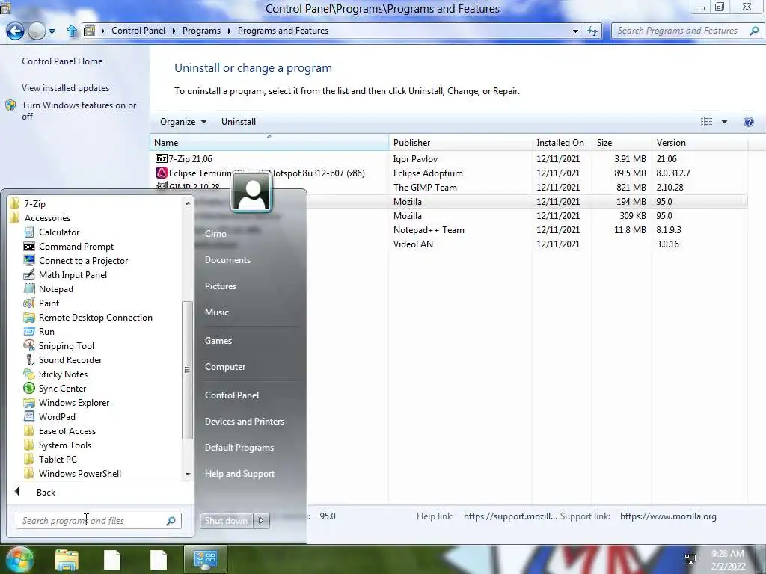This screenshot has height=574, width=766.
Task: Open recent pages dropdown arrow
Action: click(x=52, y=31)
